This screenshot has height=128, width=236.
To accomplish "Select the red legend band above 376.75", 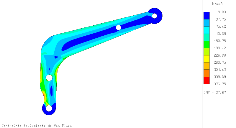I will 206,80.
